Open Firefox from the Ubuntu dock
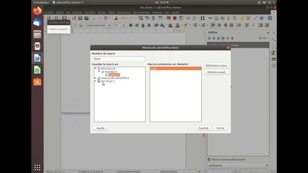Screen dimensions: 308x173 pos(38,11)
